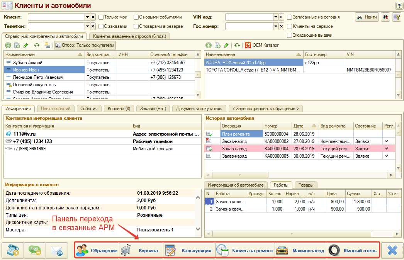The width and height of the screenshot is (404, 260).
Task: Toggle Клиенты на сервисе checkbox
Action: [x=290, y=26]
